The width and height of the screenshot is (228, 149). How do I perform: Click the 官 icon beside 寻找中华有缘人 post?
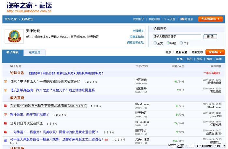[x=6, y=81]
